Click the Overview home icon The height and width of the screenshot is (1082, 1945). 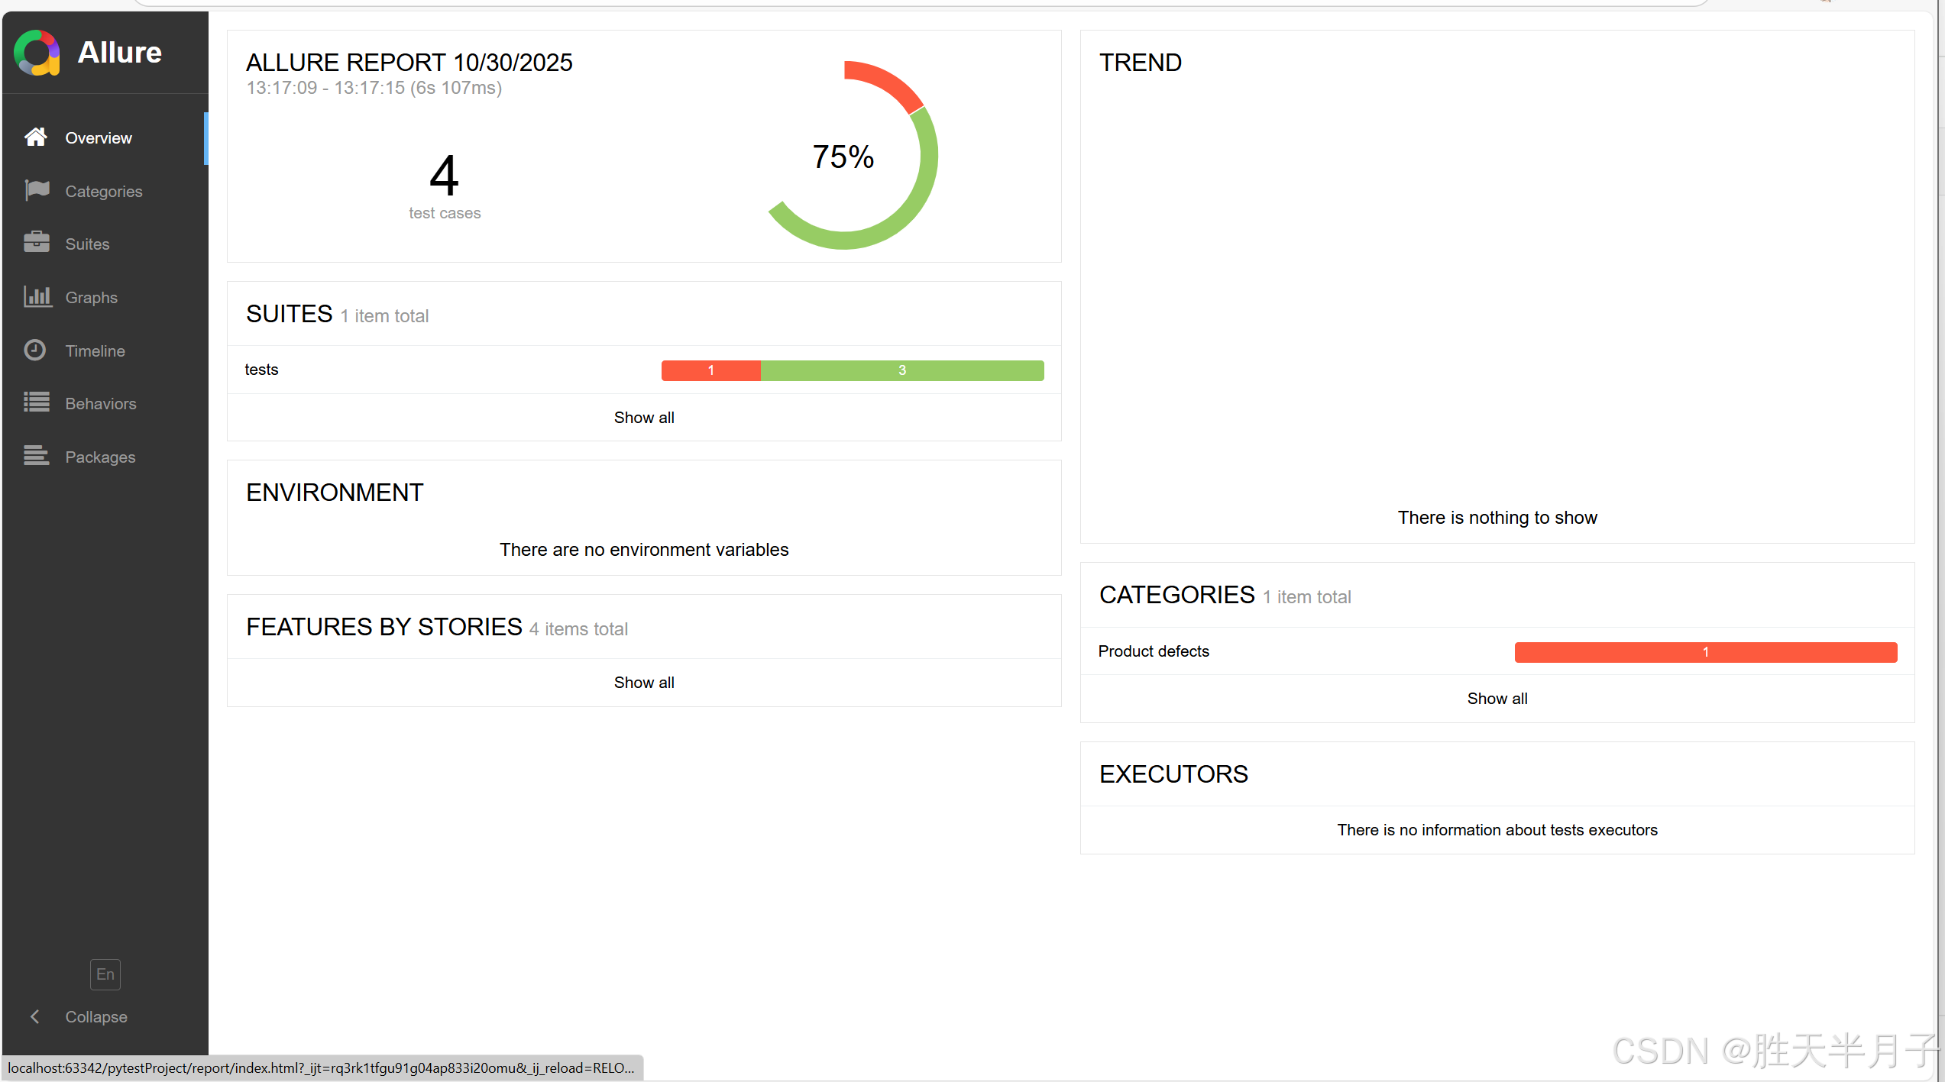tap(35, 137)
